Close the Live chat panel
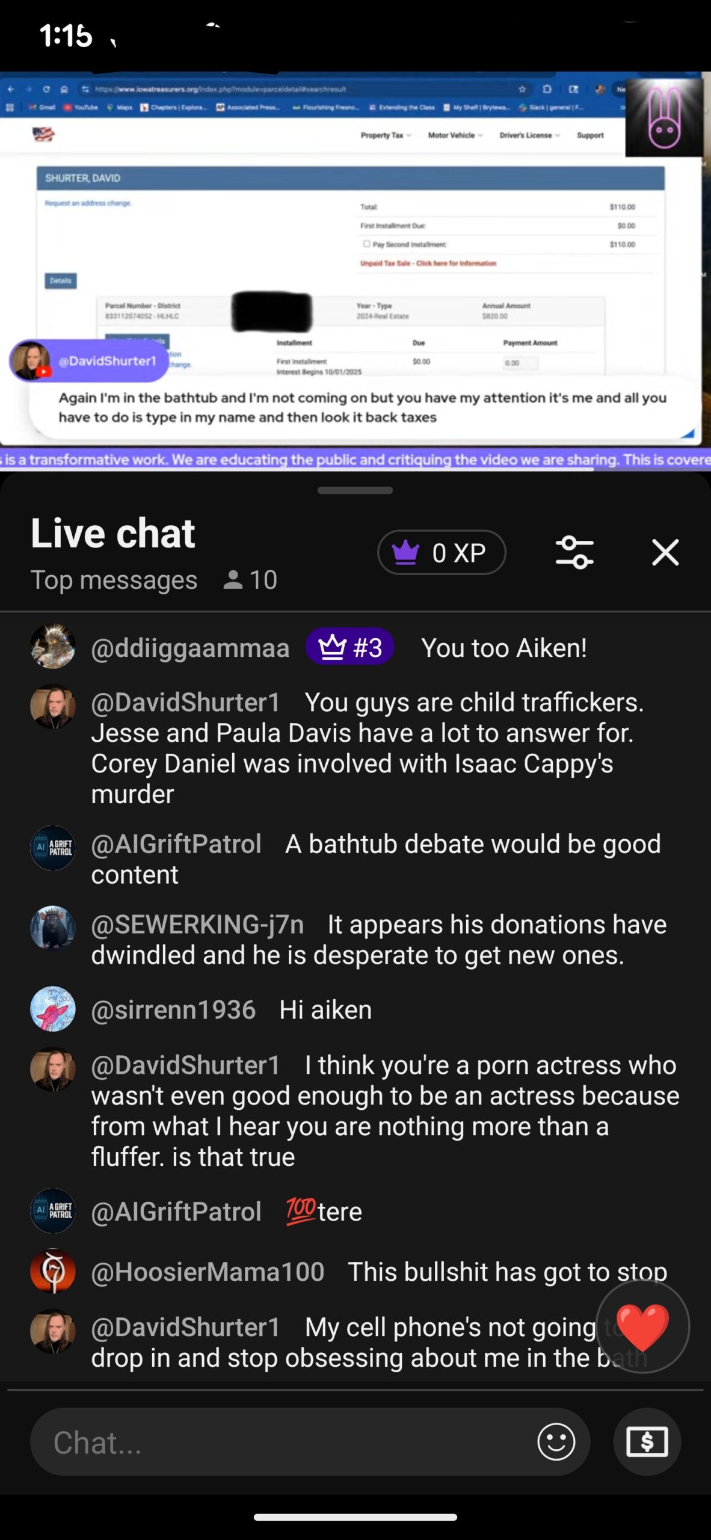 click(x=665, y=552)
